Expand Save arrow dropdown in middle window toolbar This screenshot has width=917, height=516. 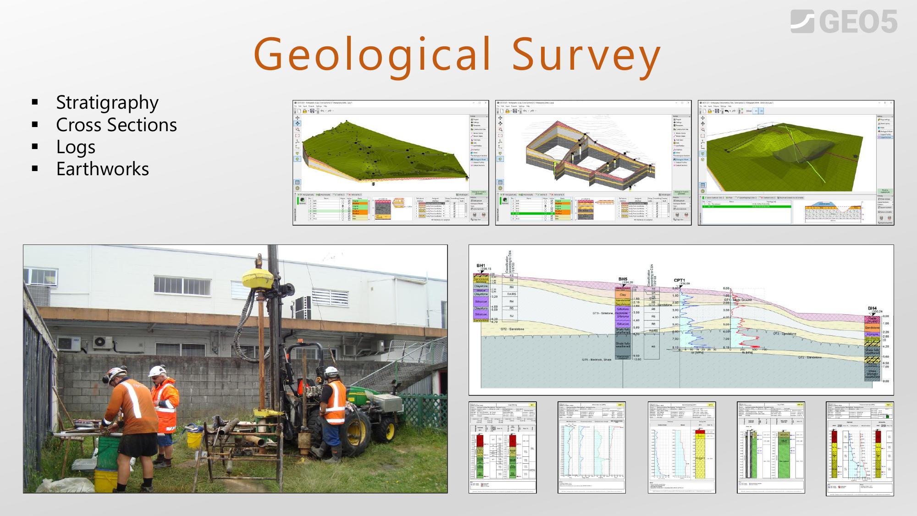(519, 111)
